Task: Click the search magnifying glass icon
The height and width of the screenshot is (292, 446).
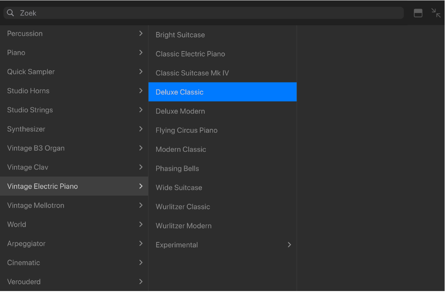Action: click(x=10, y=13)
